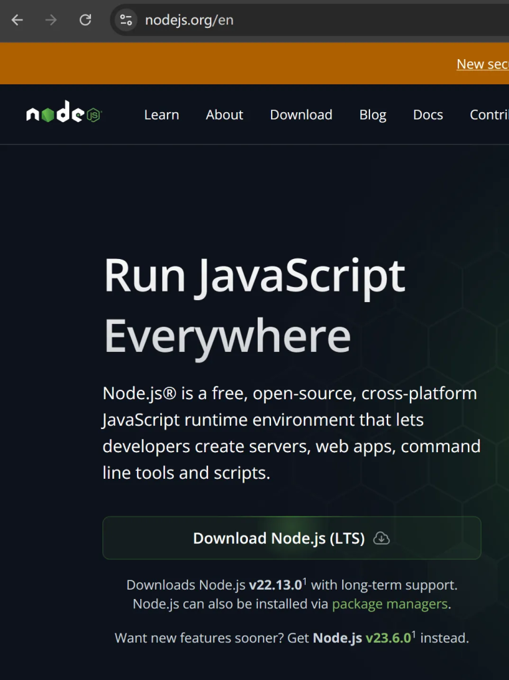The image size is (509, 680).
Task: Click the Node.js logo in header
Action: [64, 112]
